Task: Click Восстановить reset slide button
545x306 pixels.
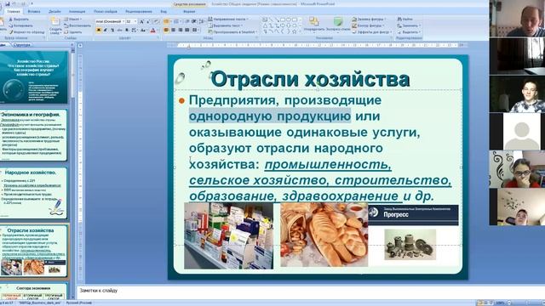Action: [x=77, y=25]
